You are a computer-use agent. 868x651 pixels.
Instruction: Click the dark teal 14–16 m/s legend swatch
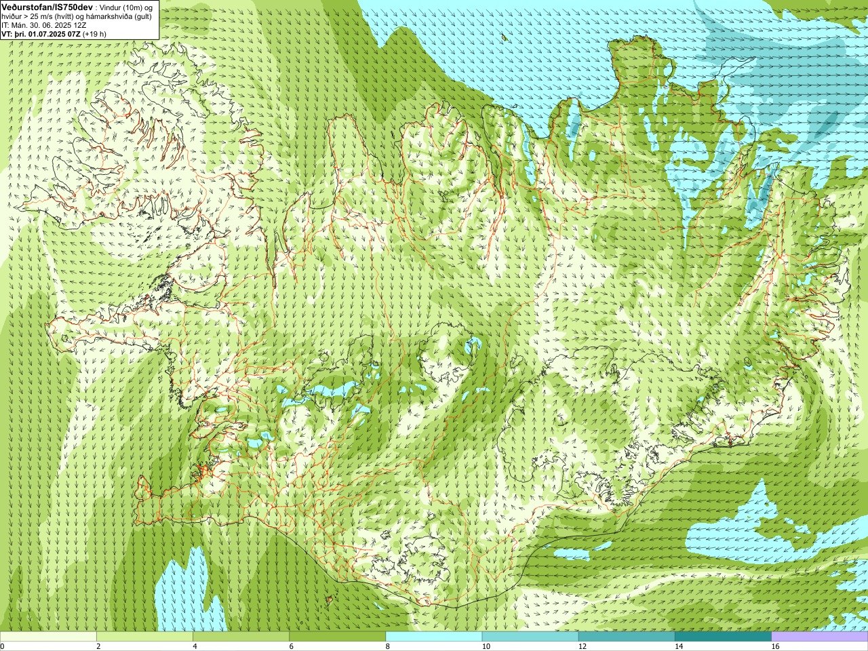click(723, 637)
